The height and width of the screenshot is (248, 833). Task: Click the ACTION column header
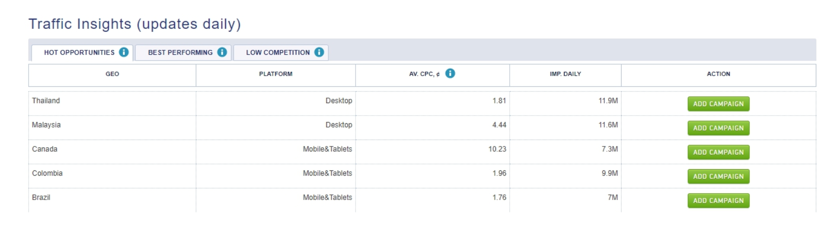pos(717,74)
